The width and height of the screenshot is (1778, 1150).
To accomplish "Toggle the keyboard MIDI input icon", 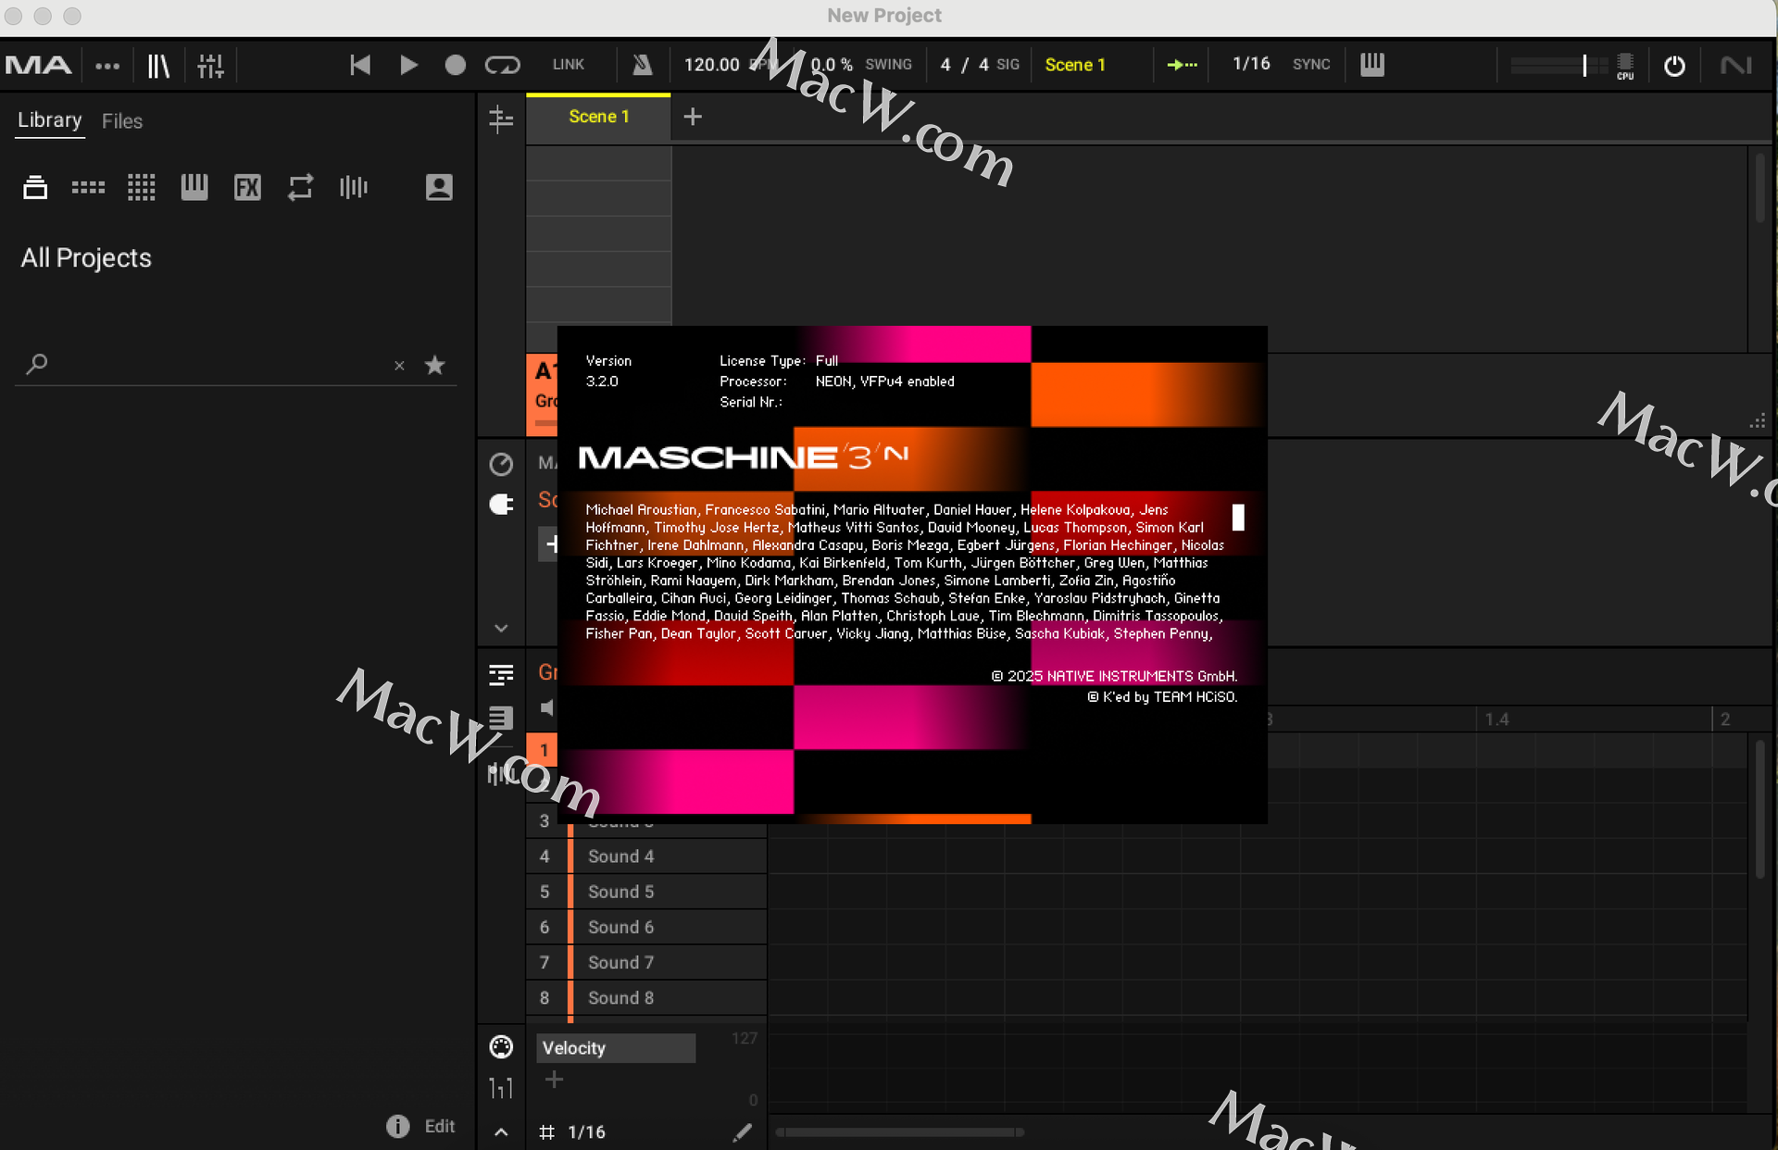I will point(1372,65).
